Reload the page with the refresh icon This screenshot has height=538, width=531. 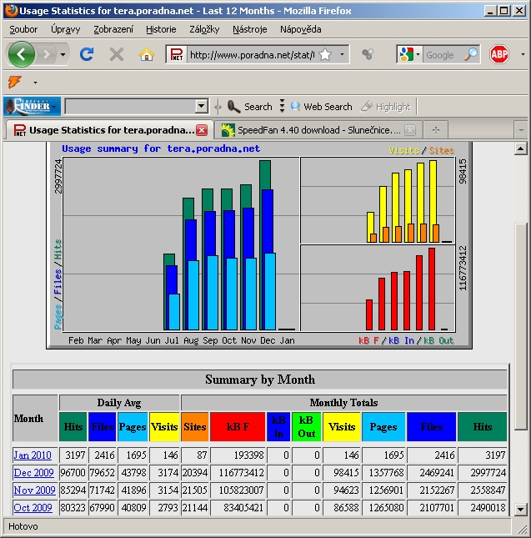(x=87, y=54)
